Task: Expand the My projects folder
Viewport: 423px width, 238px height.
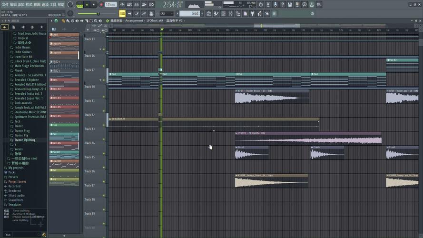Action: pos(16,168)
